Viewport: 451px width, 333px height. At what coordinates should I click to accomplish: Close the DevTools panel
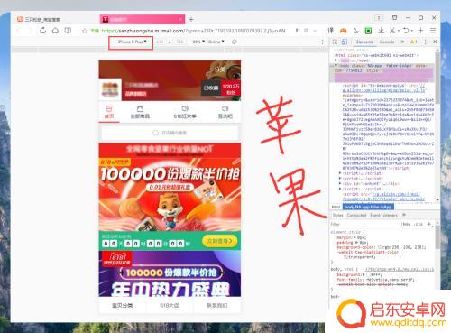(435, 42)
